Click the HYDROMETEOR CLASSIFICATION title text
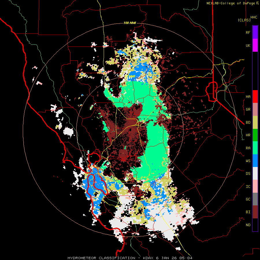This screenshot has height=260, width=260. click(x=101, y=258)
